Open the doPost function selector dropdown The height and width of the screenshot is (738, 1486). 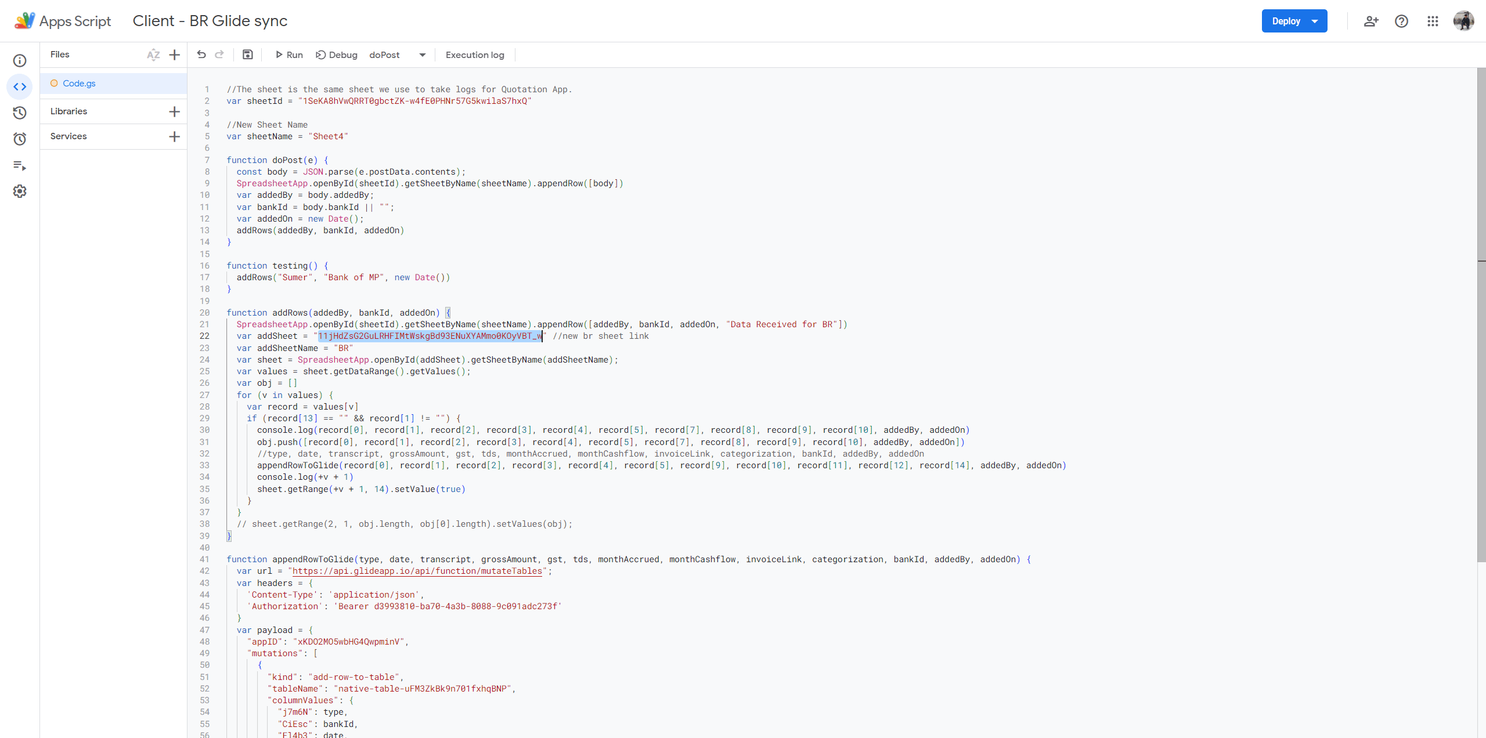pyautogui.click(x=398, y=55)
